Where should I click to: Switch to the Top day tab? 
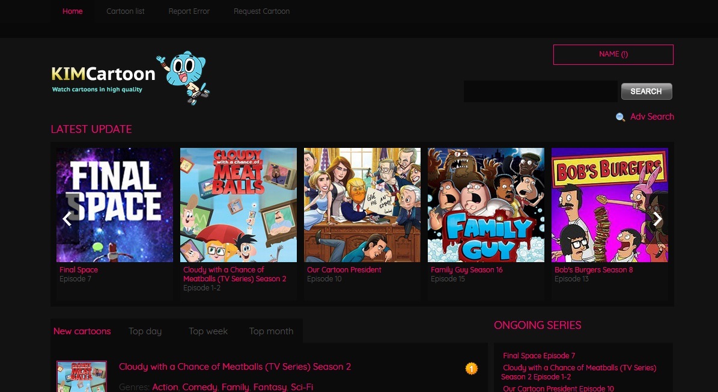point(145,331)
